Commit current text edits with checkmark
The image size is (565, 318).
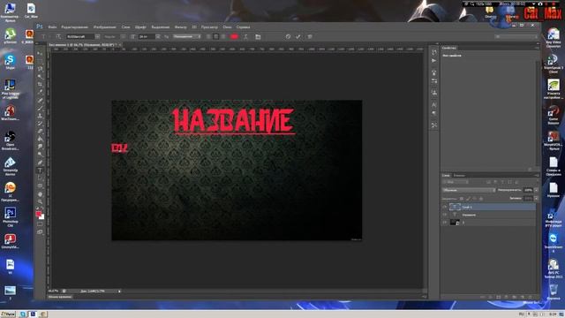298,36
